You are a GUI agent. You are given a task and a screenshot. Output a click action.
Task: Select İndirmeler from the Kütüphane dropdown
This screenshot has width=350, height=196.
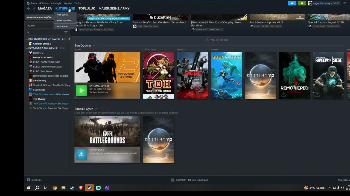pos(62,26)
